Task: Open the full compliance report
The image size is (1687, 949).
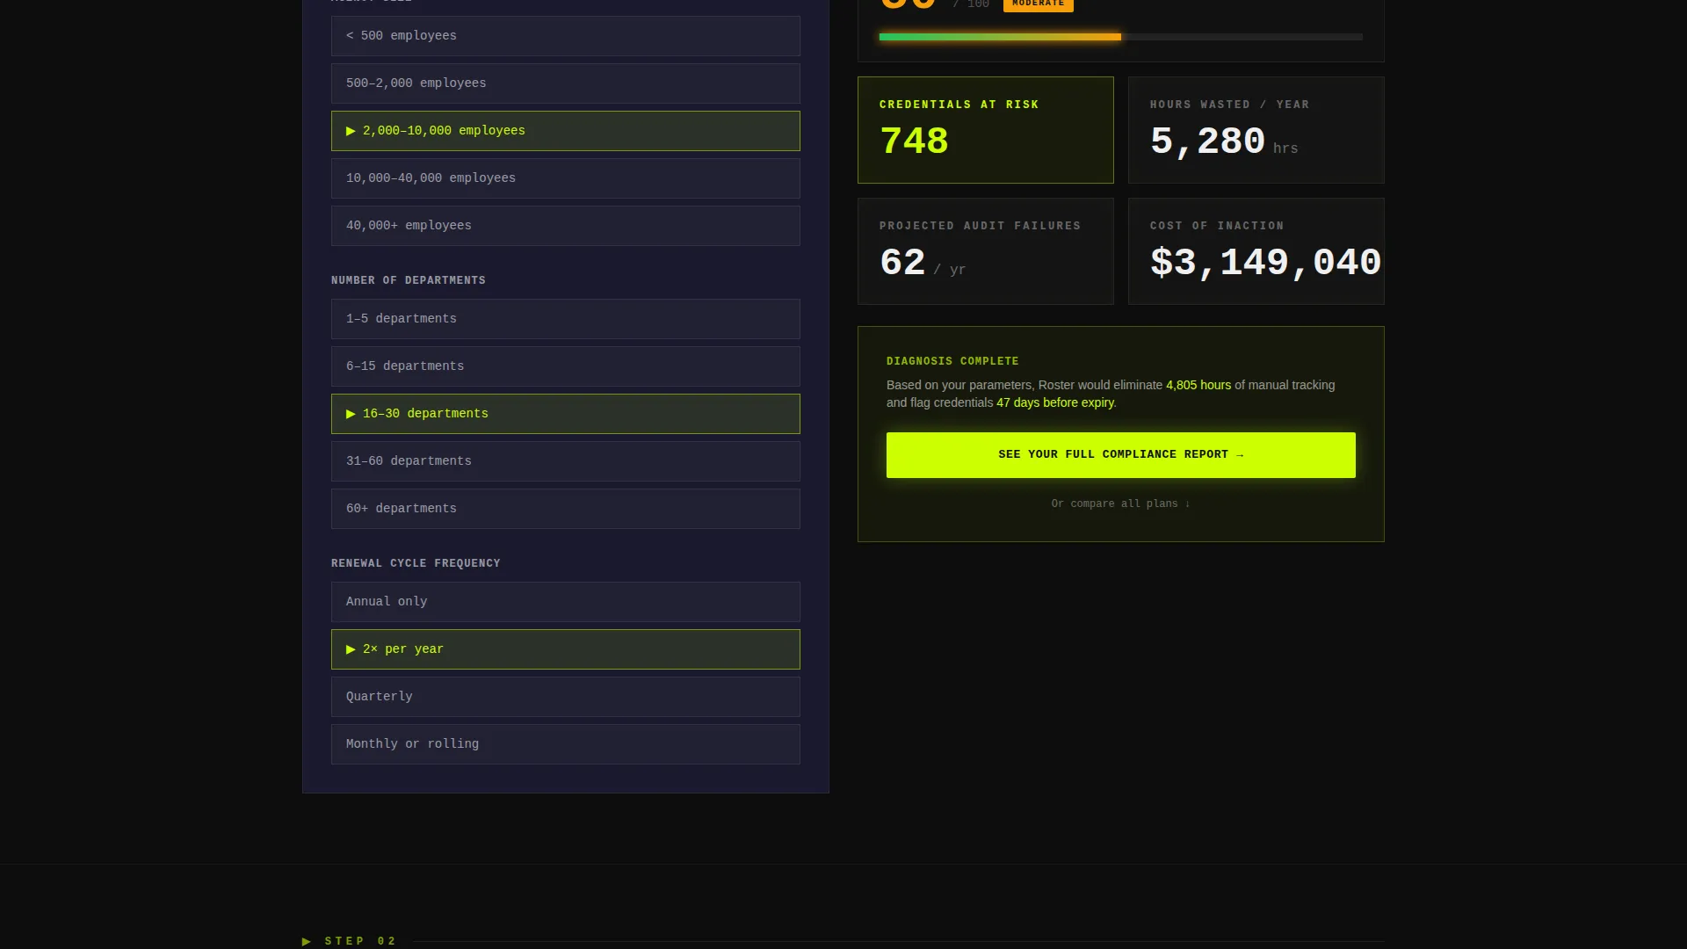Action: (1120, 455)
